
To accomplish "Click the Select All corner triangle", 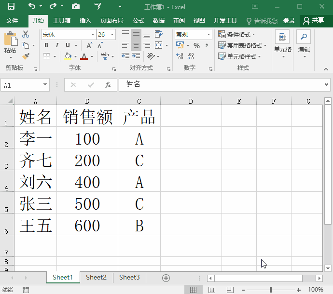I will click(10, 101).
